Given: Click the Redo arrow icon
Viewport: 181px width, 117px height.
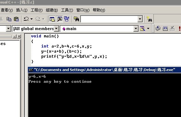Looking at the screenshot, I should coord(38,19).
